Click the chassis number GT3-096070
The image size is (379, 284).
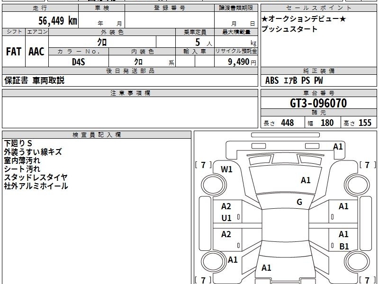click(x=318, y=103)
